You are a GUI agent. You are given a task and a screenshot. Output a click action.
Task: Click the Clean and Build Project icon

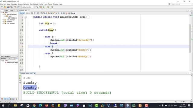pos(40,7)
